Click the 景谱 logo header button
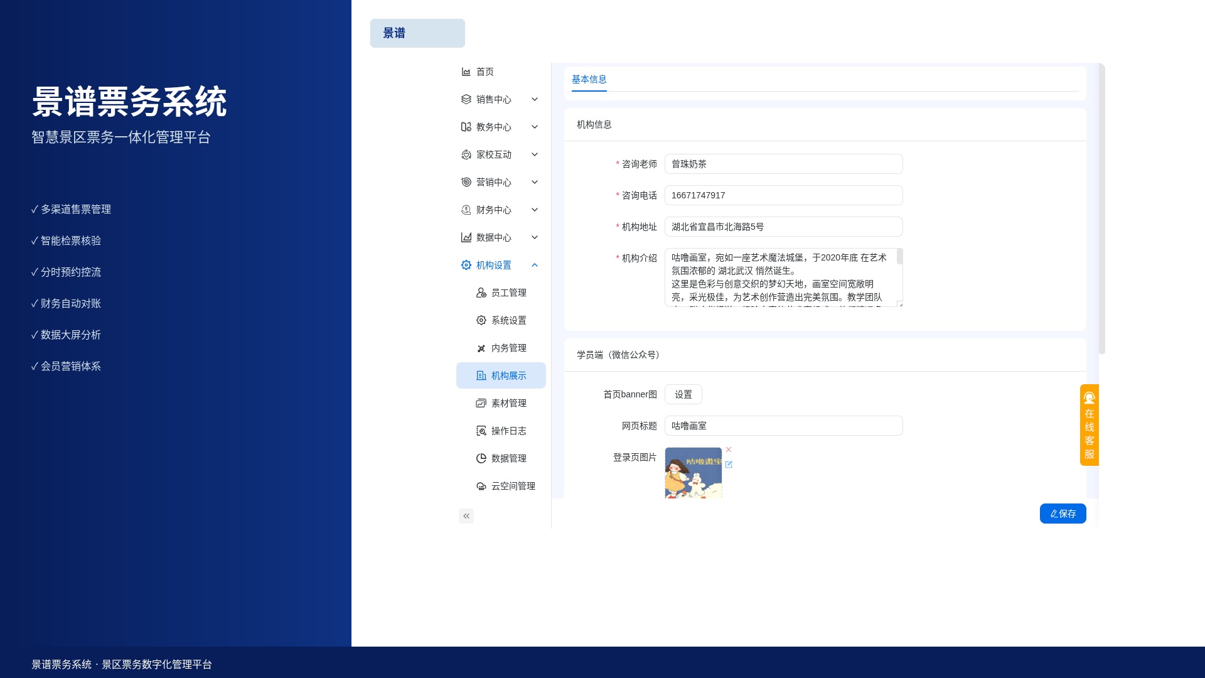Image resolution: width=1205 pixels, height=678 pixels. click(x=417, y=33)
